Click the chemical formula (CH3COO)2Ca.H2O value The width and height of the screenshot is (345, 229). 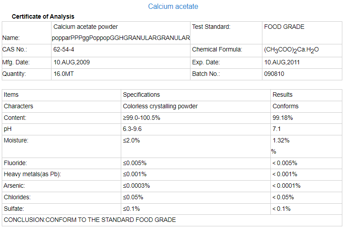[x=291, y=50]
